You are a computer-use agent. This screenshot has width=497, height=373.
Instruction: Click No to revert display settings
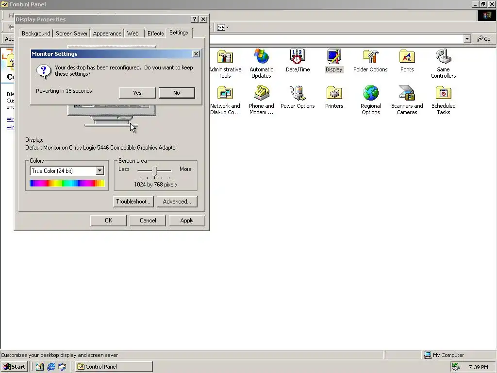(177, 93)
